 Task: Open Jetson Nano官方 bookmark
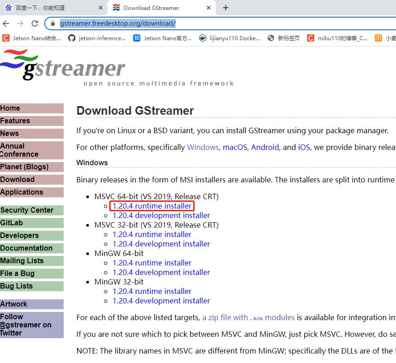pos(163,38)
